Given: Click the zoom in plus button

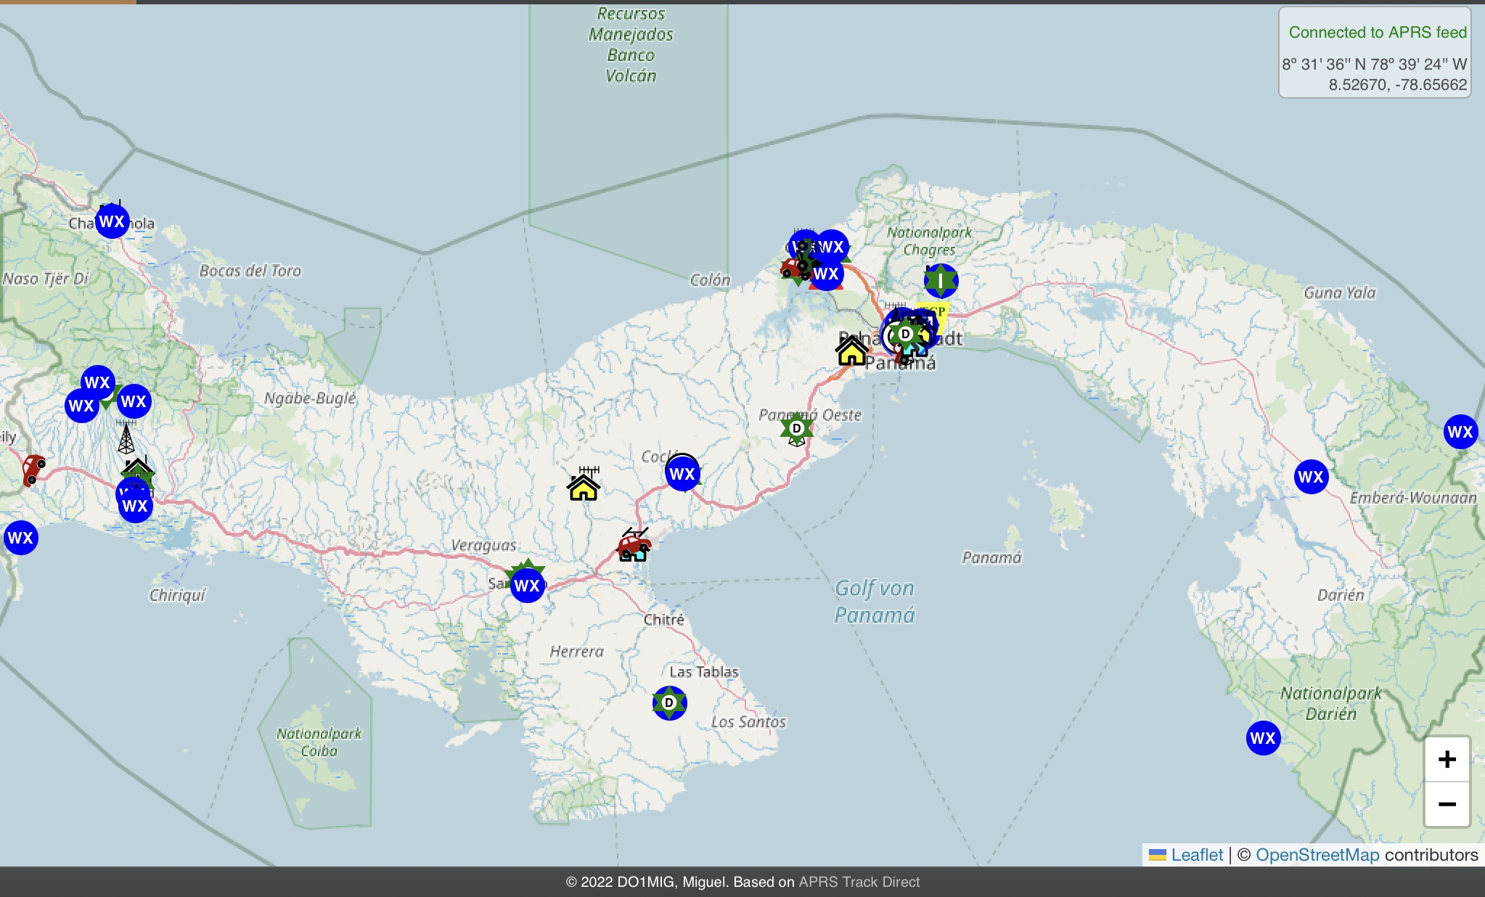Looking at the screenshot, I should (1447, 759).
